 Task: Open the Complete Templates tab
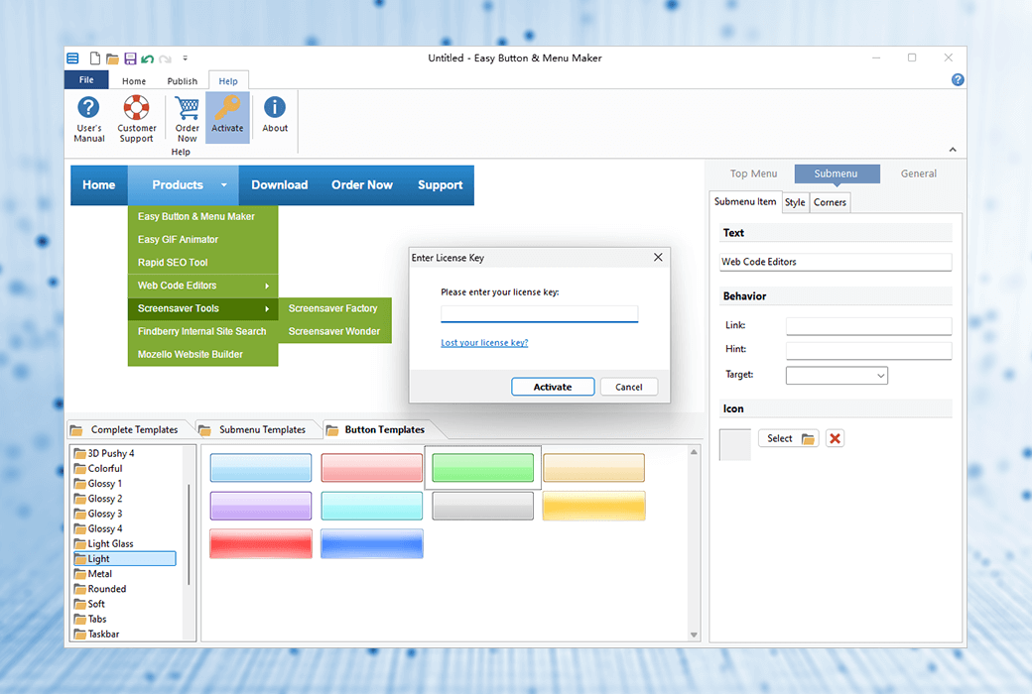point(129,429)
